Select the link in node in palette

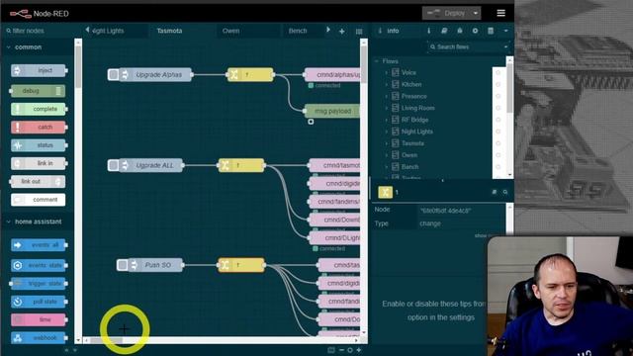click(39, 163)
